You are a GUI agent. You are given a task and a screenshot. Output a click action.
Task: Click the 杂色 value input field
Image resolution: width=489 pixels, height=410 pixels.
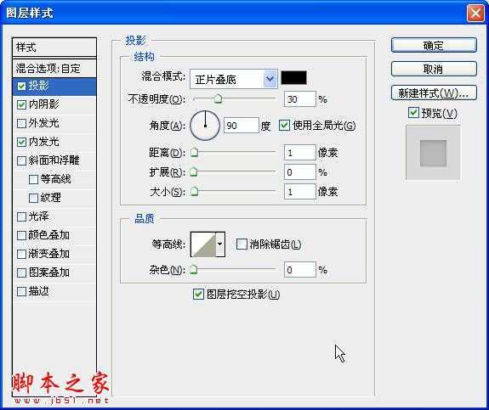coord(299,270)
